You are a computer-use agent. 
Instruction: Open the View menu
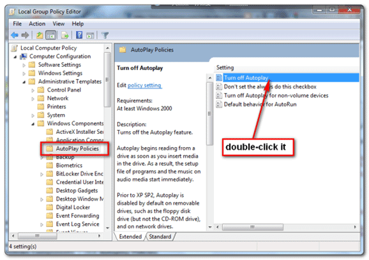click(58, 24)
